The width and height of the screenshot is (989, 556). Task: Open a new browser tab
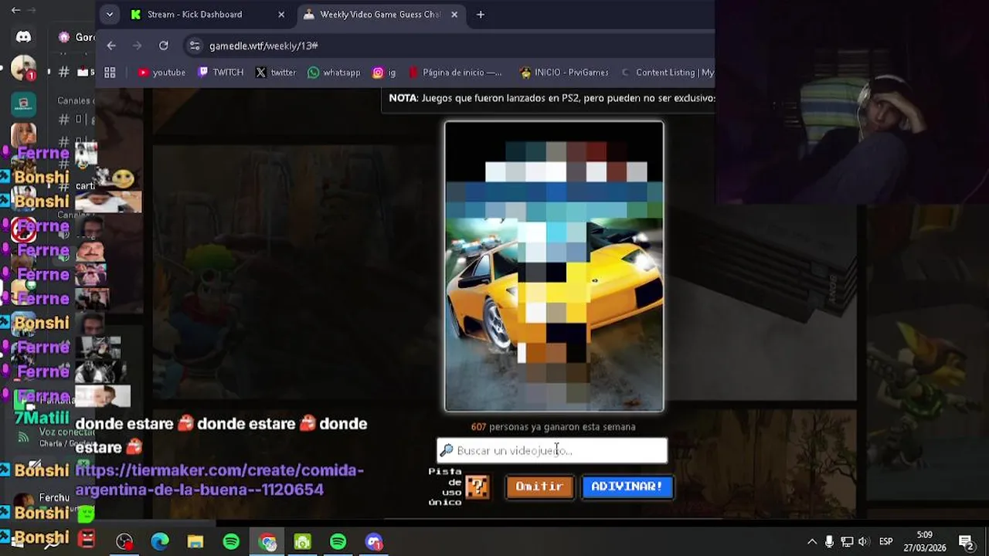480,14
